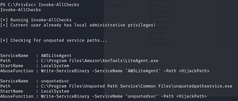The height and width of the screenshot is (101, 238).
Task: Click '[*] Checking for unquoted service paths...'
Action: (x=54, y=40)
